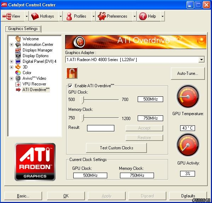The height and width of the screenshot is (203, 212).
Task: Select the Graphics Settings tab
Action: coord(23,29)
